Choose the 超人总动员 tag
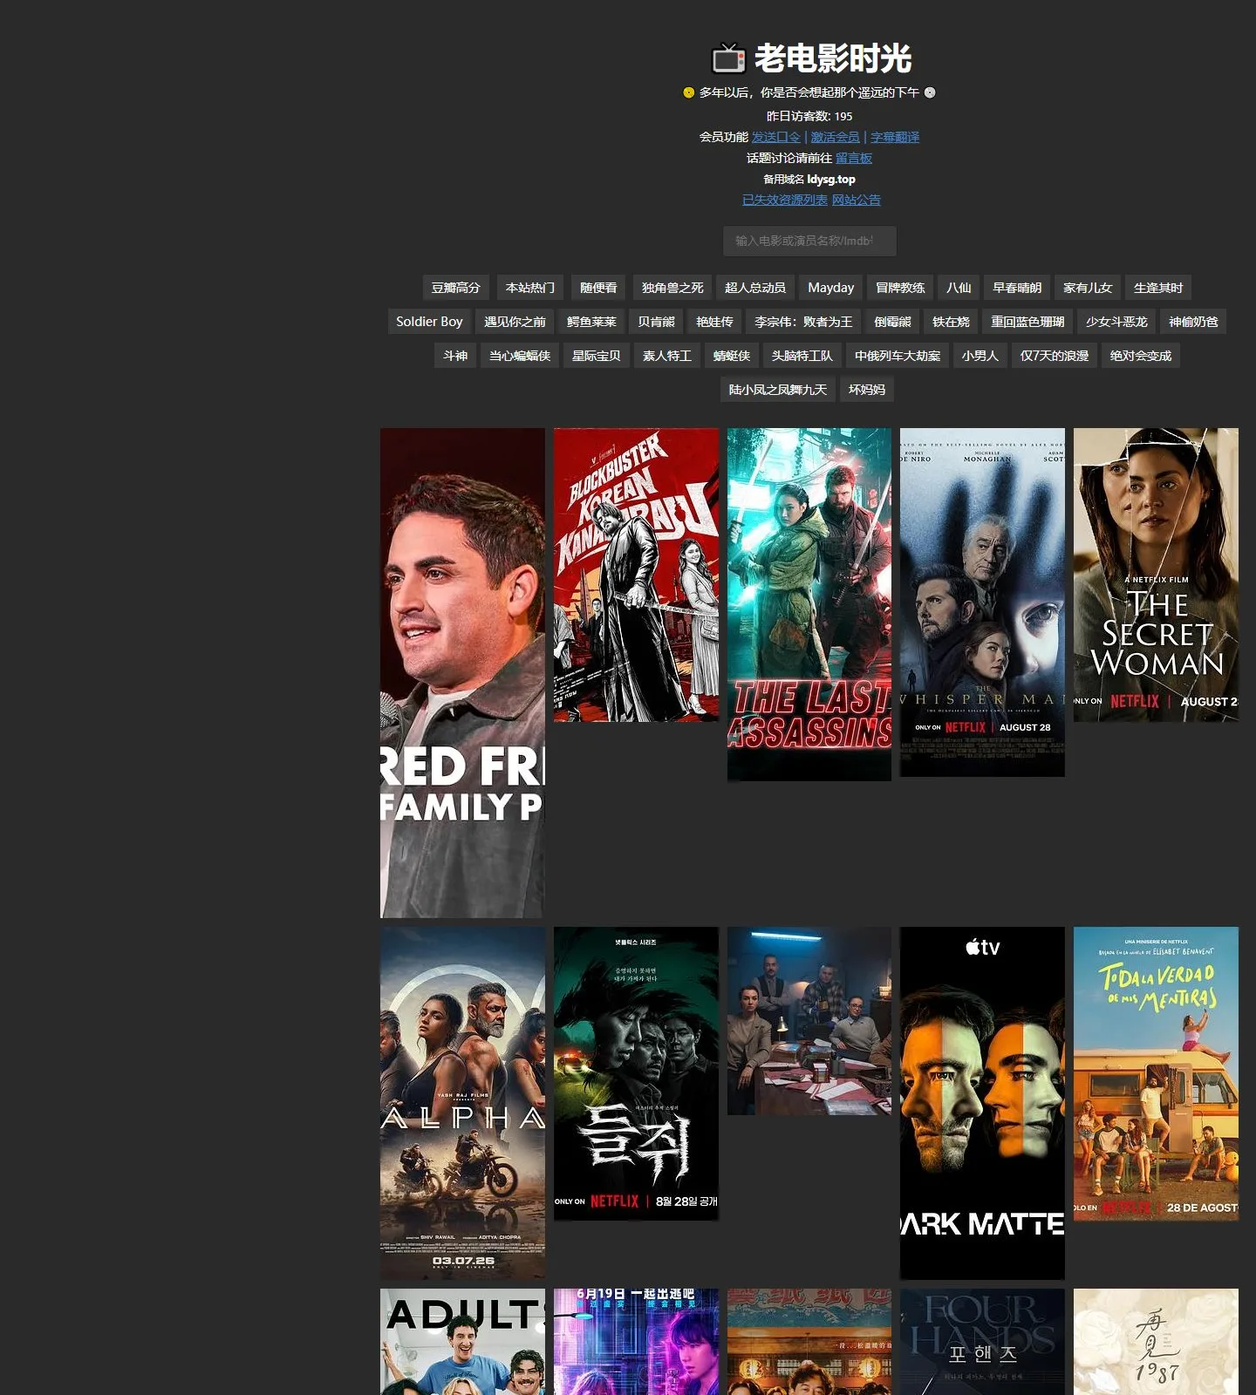This screenshot has width=1256, height=1395. pyautogui.click(x=755, y=288)
